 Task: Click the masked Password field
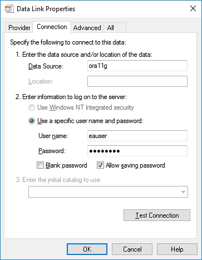point(137,151)
